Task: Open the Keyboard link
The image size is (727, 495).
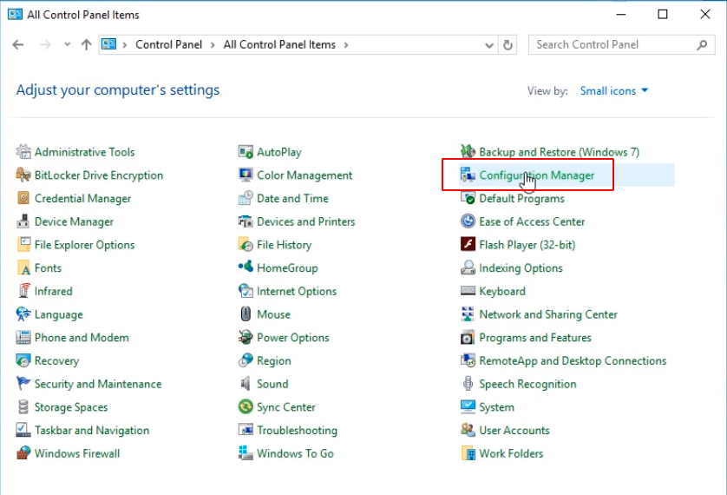Action: (502, 291)
